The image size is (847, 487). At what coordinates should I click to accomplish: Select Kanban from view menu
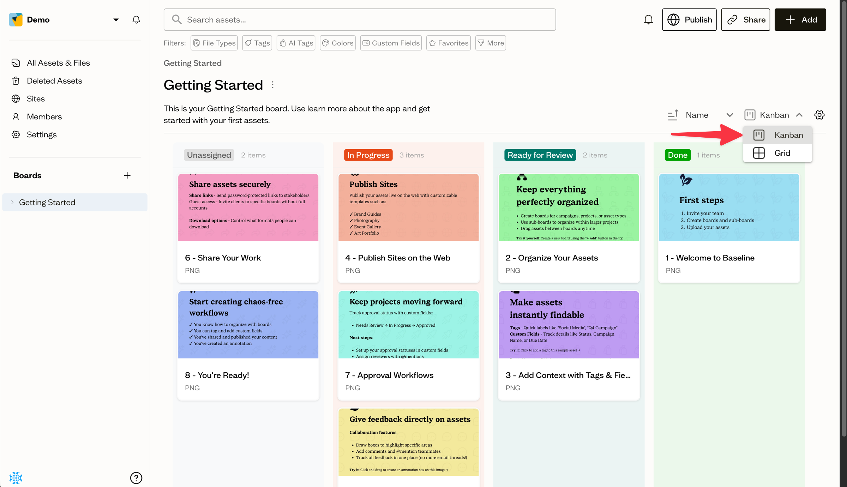pos(777,135)
